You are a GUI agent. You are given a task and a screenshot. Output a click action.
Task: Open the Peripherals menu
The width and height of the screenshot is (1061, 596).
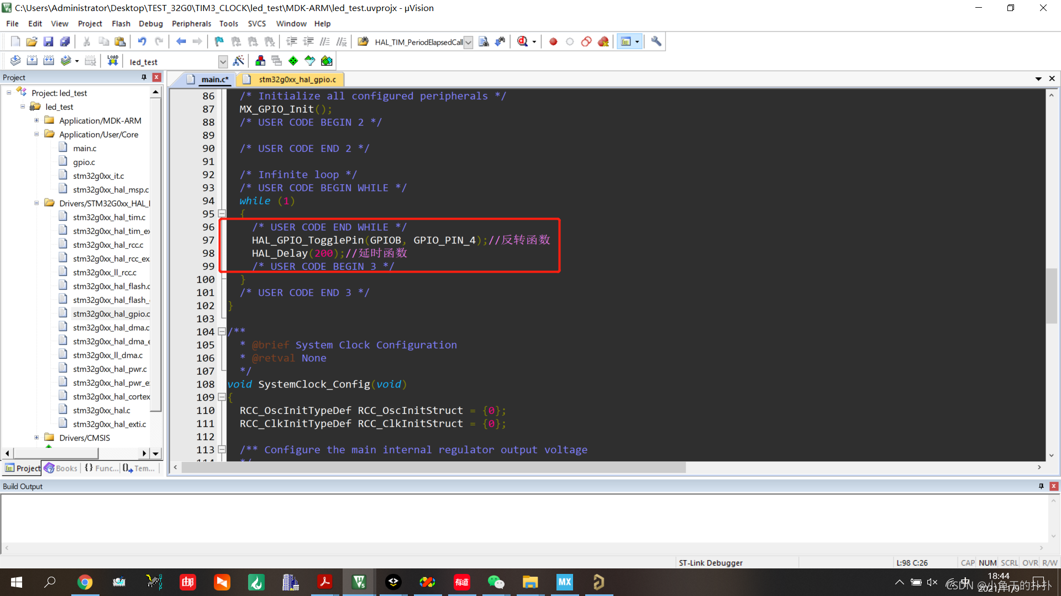click(x=191, y=24)
